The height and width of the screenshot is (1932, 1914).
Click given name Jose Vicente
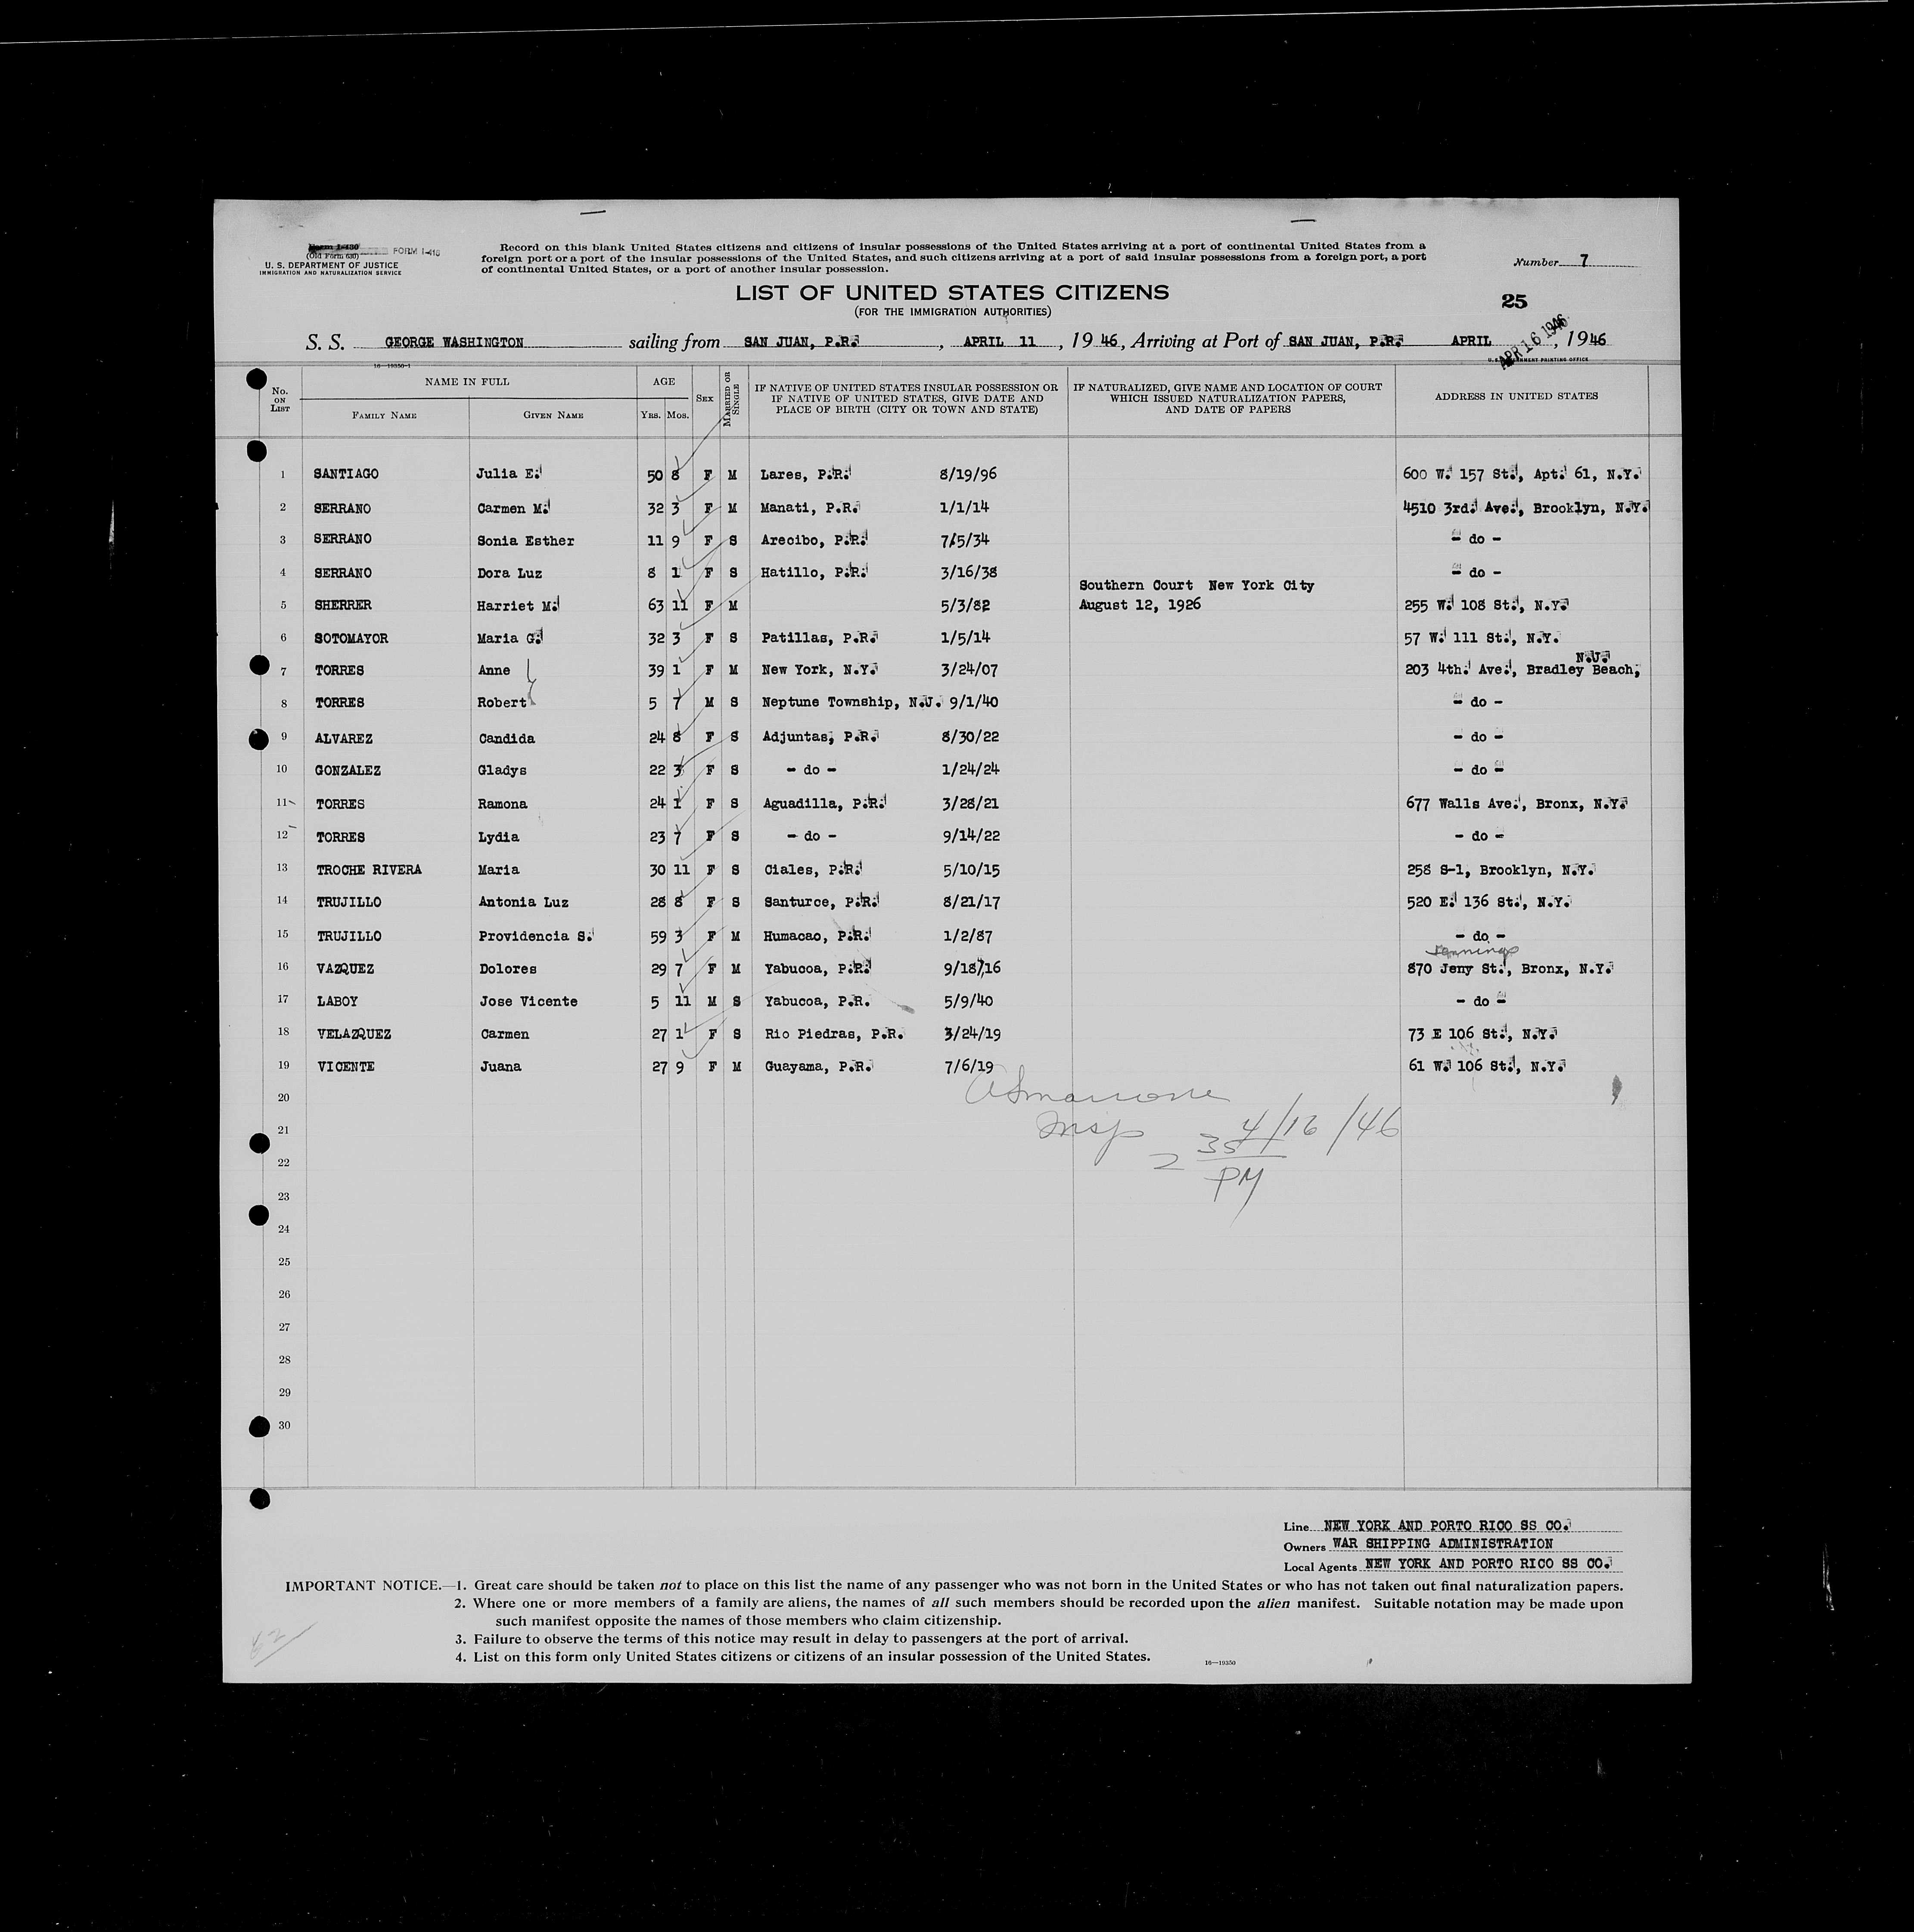(x=528, y=1001)
